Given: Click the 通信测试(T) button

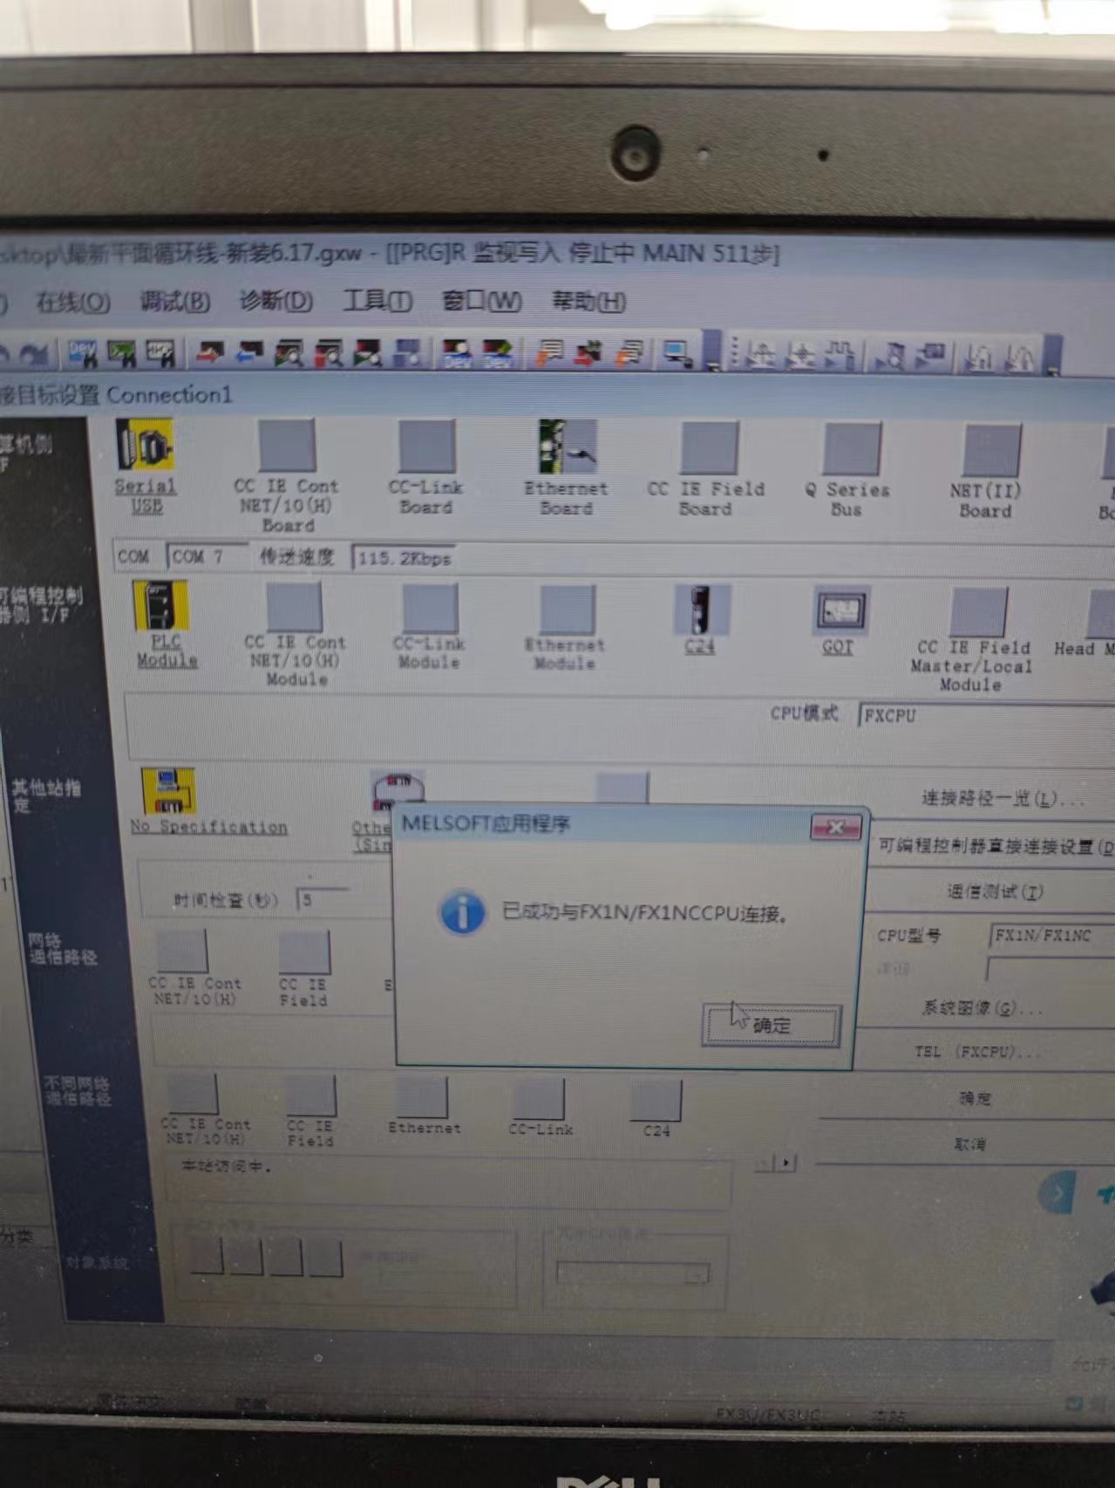Looking at the screenshot, I should point(994,891).
